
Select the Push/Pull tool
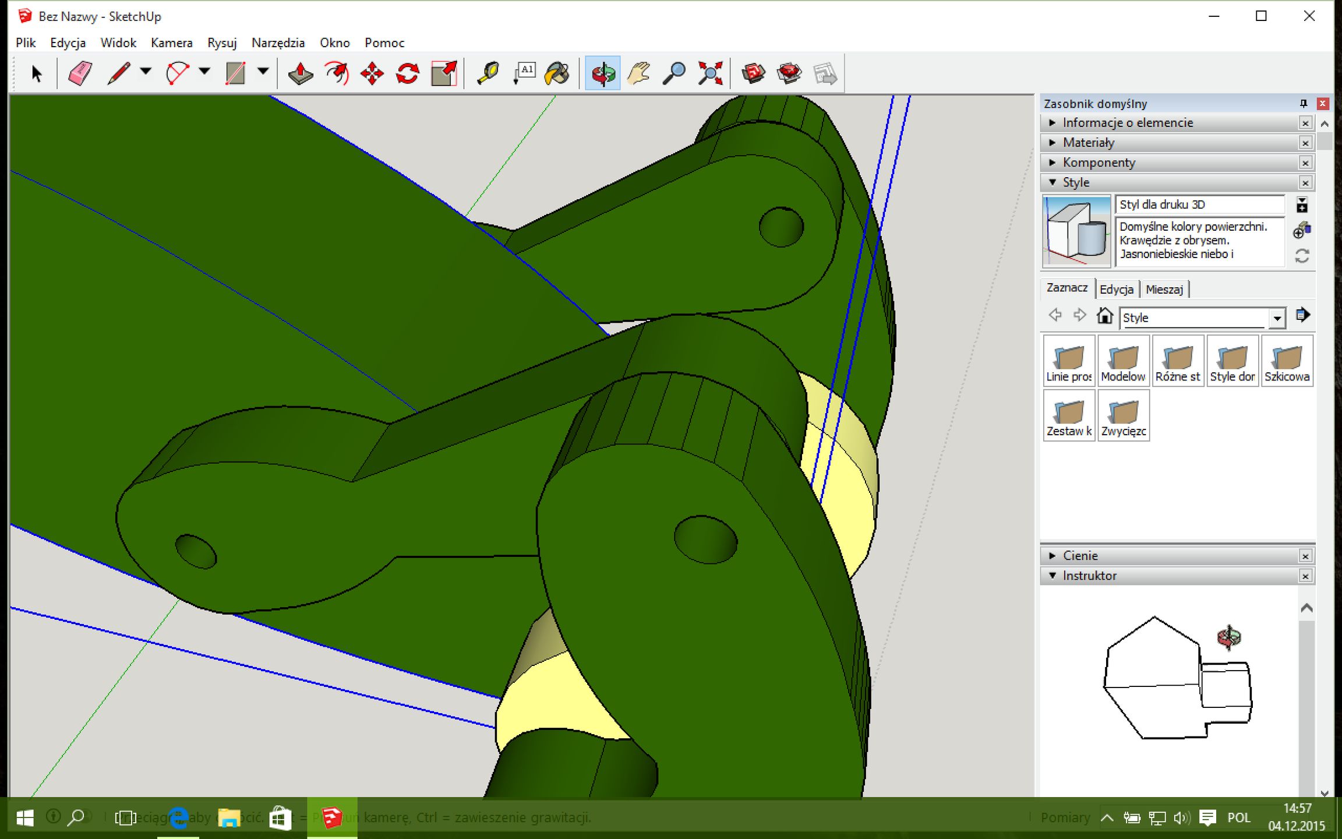[x=301, y=74]
